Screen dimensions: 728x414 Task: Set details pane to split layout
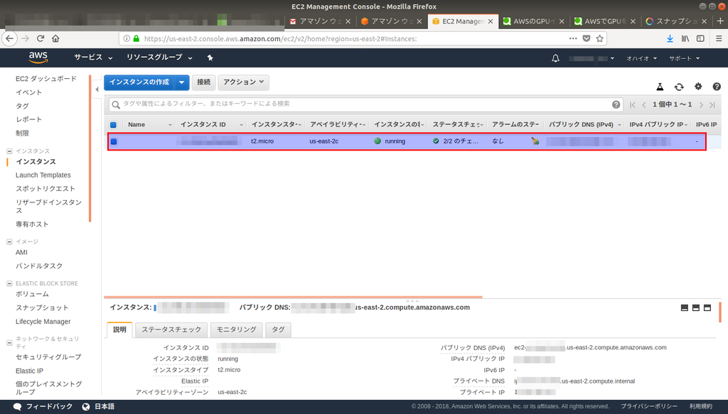point(695,307)
